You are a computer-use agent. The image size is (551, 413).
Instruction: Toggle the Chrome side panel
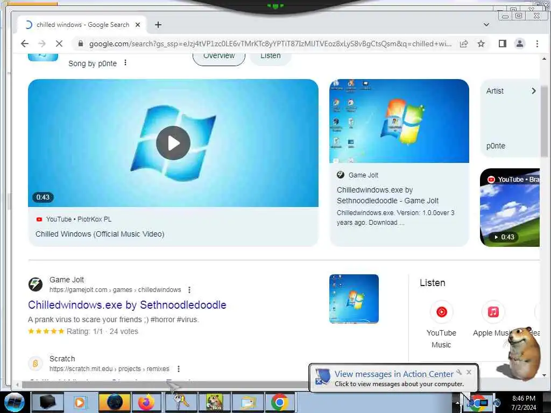[503, 44]
